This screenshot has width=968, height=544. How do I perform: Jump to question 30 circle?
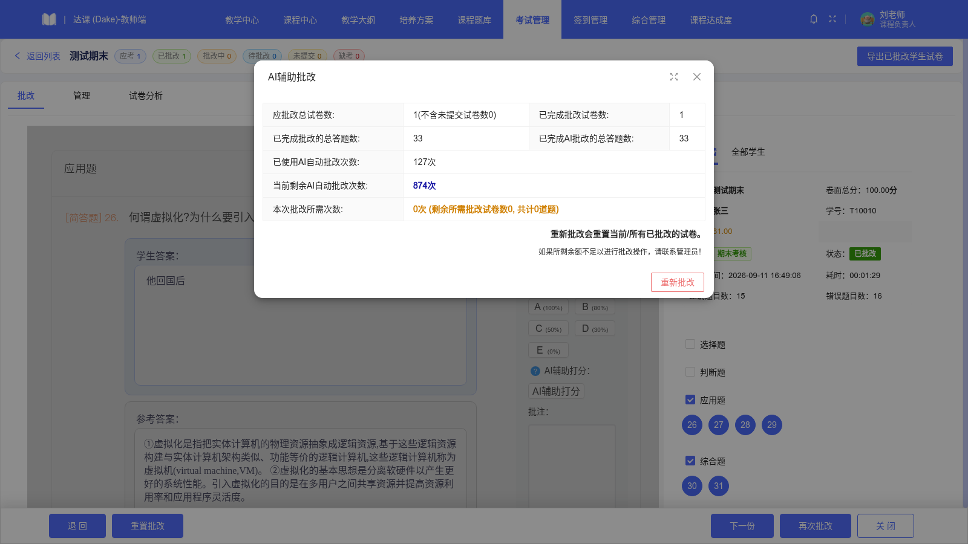coord(692,486)
